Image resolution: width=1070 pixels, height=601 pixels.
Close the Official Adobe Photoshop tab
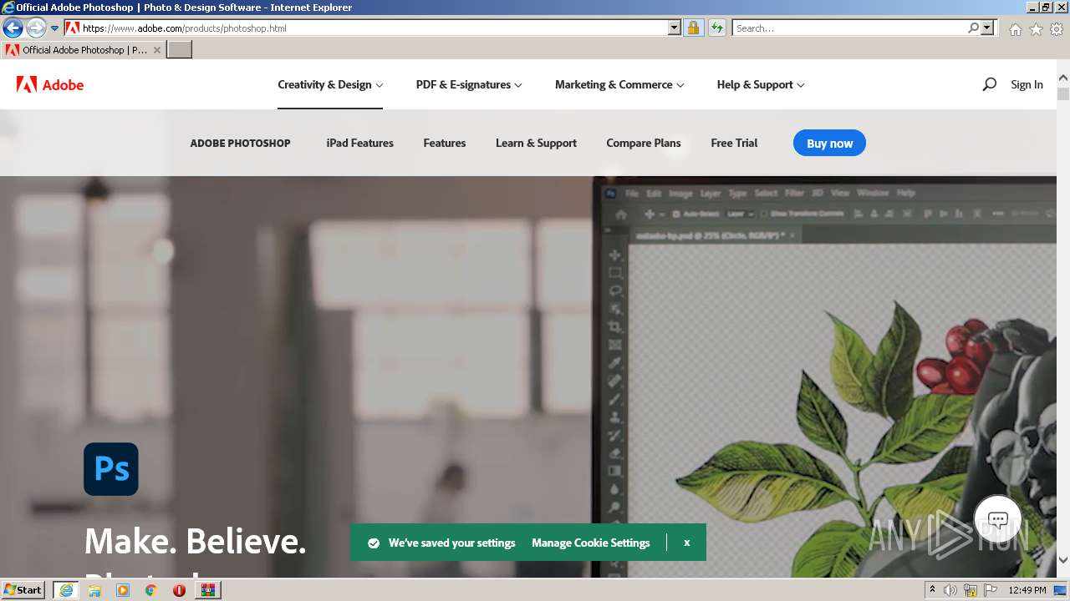pyautogui.click(x=157, y=50)
